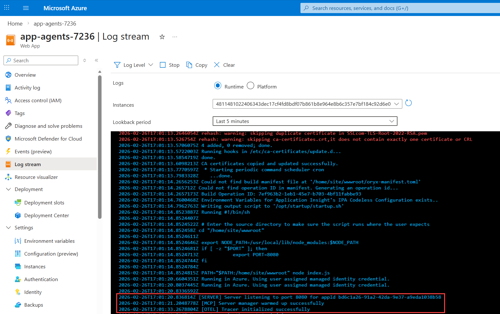Viewport: 500px width, 314px height.
Task: Open more options ellipsis beside title
Action: 175,37
